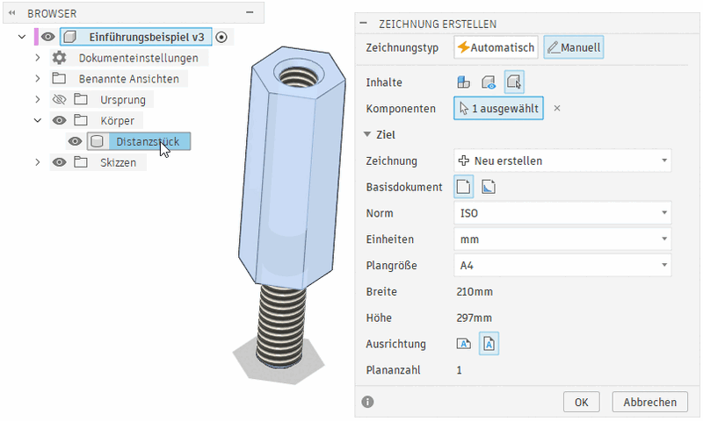Collapse the Zeichnung erstellen dialog header
703x421 pixels.
click(364, 24)
